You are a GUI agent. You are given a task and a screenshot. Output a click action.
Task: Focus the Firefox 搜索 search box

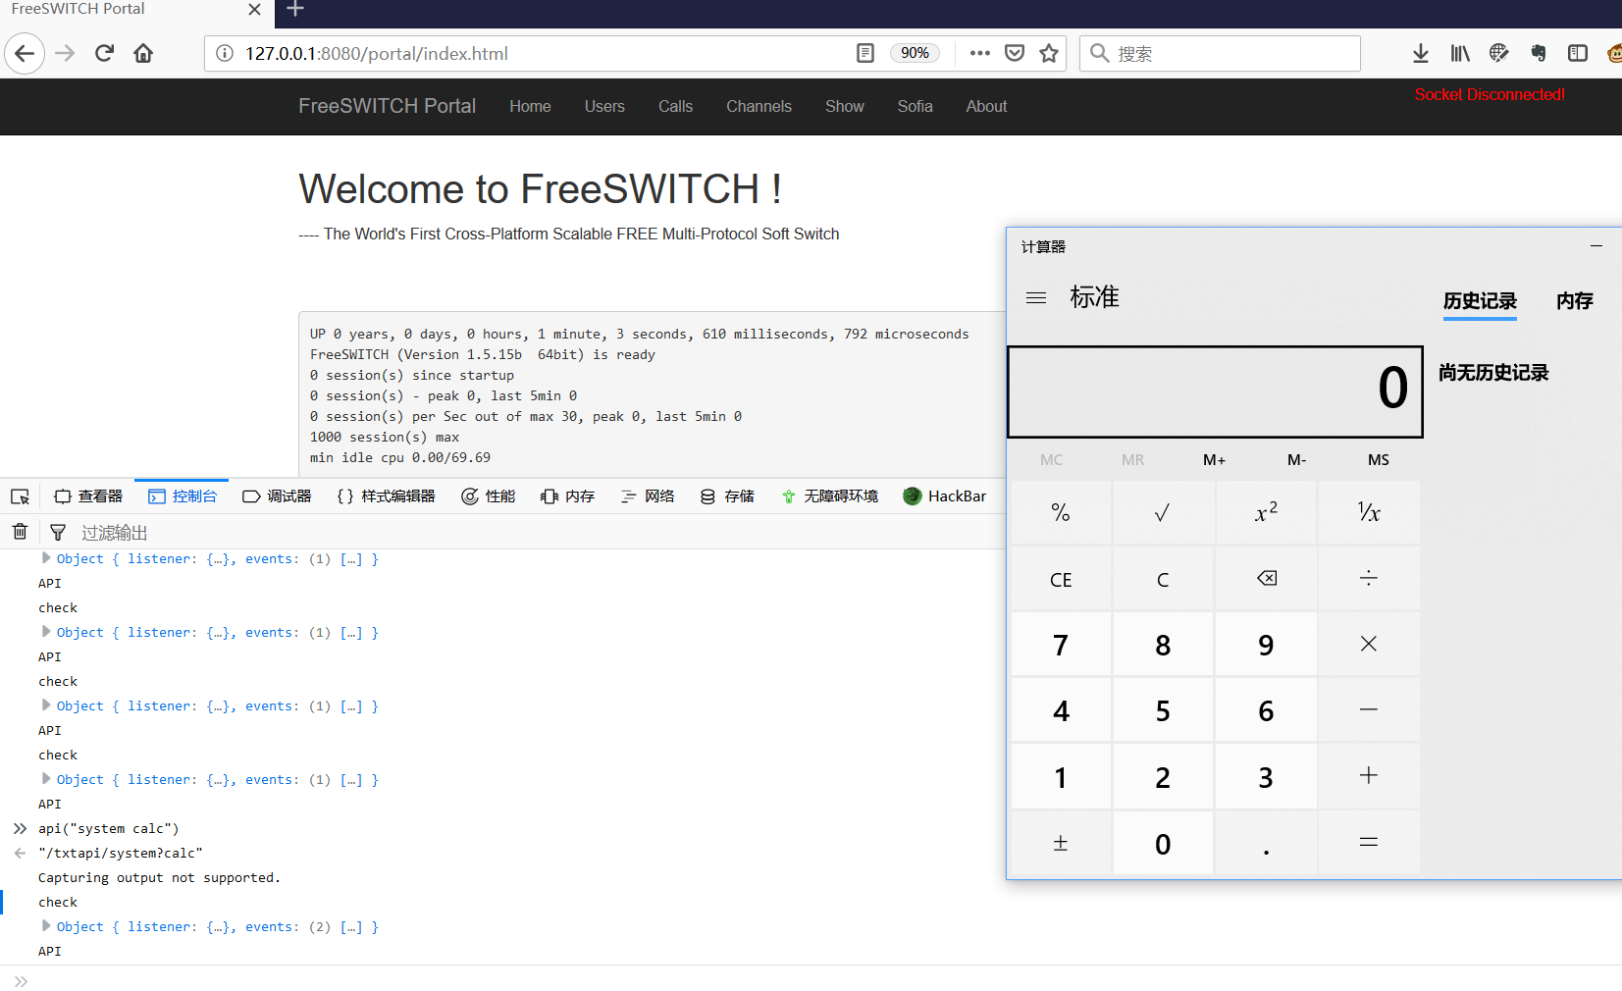point(1220,53)
